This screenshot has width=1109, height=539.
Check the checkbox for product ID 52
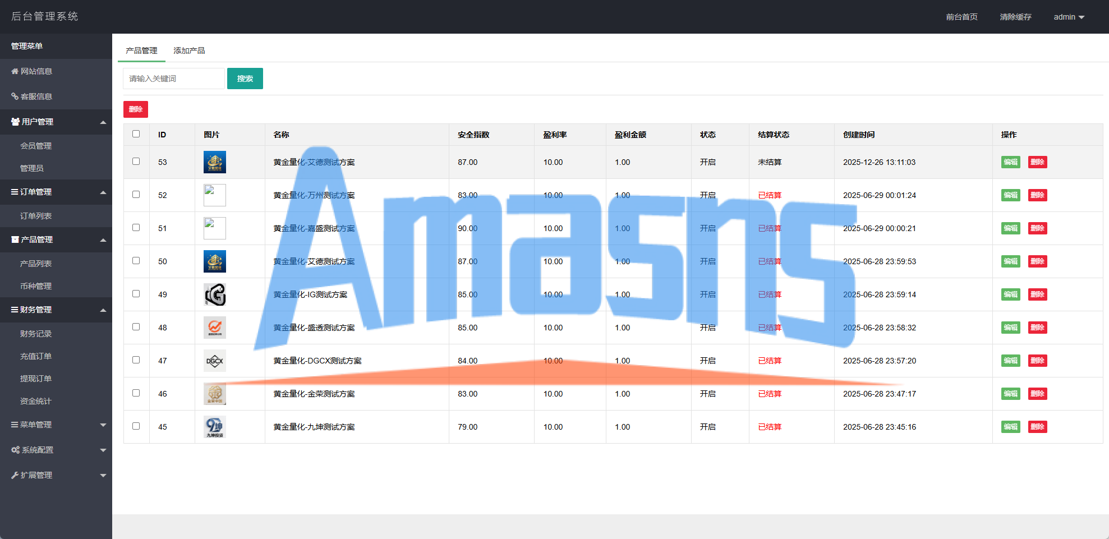136,194
